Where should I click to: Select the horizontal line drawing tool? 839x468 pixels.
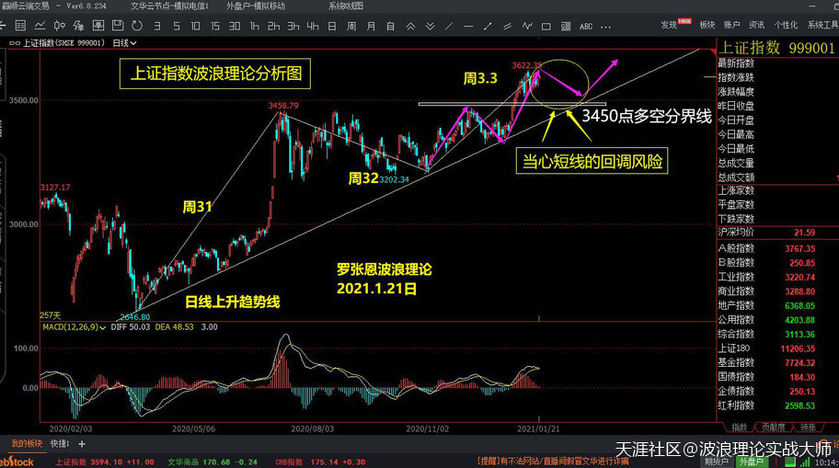pos(468,26)
